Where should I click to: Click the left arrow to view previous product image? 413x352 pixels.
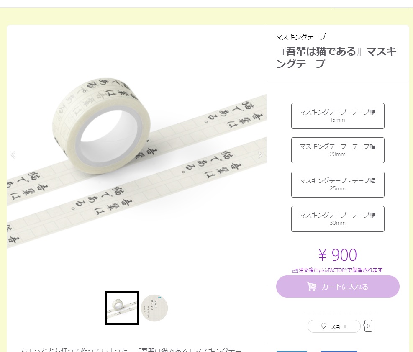pyautogui.click(x=13, y=155)
